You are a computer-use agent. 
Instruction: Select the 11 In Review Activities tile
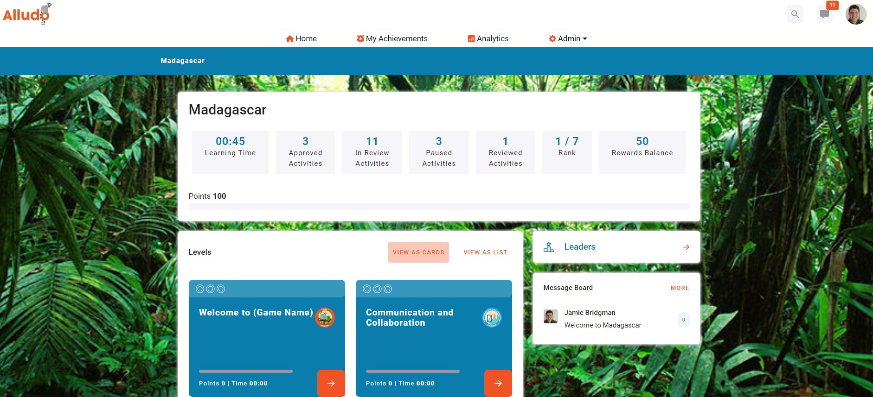click(372, 152)
